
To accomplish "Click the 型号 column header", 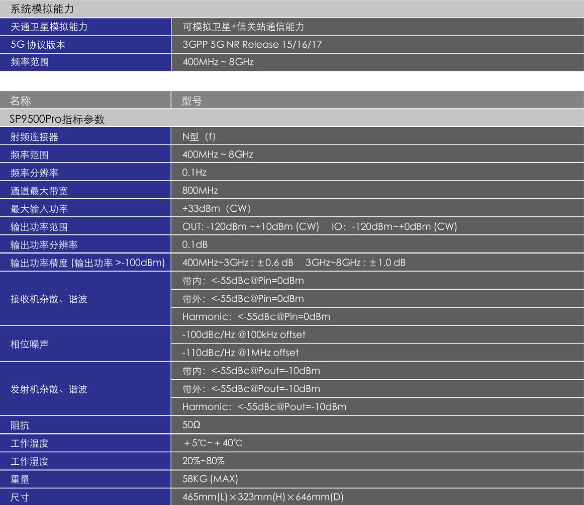I will pos(192,101).
